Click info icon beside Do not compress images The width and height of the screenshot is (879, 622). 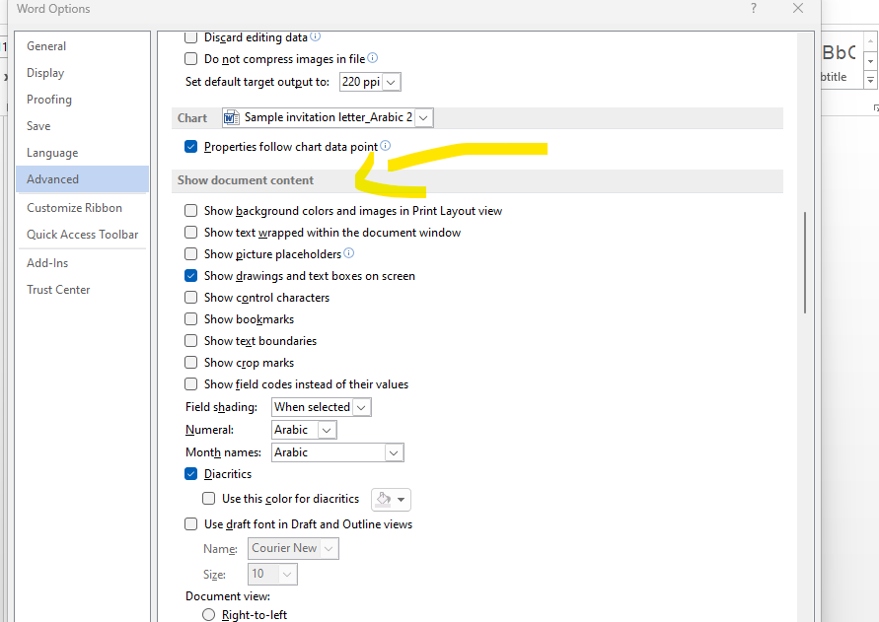(373, 58)
